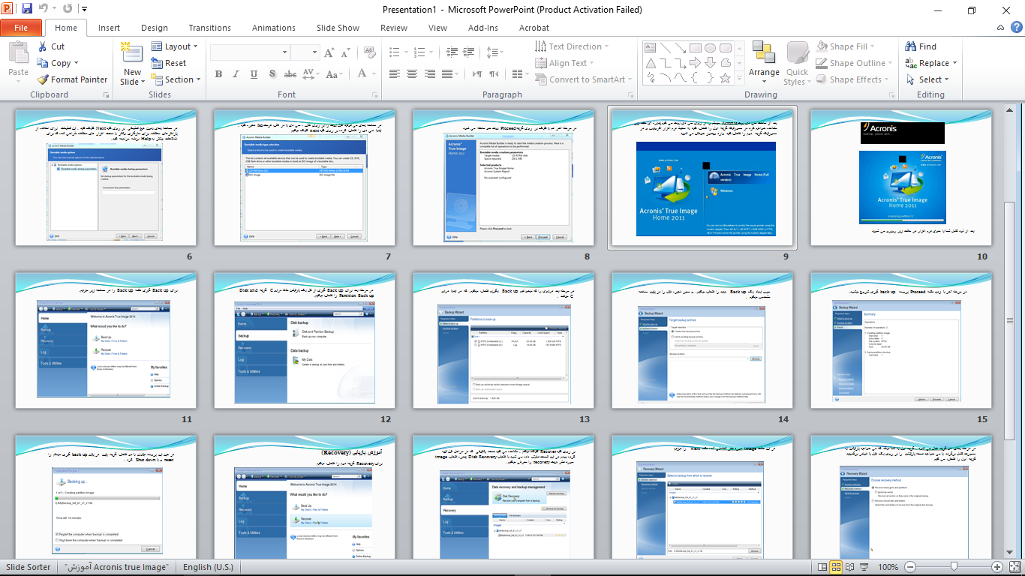This screenshot has width=1025, height=576.
Task: Switch to Normal view in status bar
Action: pos(823,567)
